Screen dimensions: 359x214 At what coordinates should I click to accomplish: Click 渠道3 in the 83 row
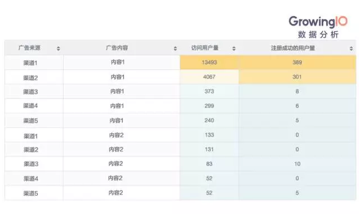[x=31, y=164]
